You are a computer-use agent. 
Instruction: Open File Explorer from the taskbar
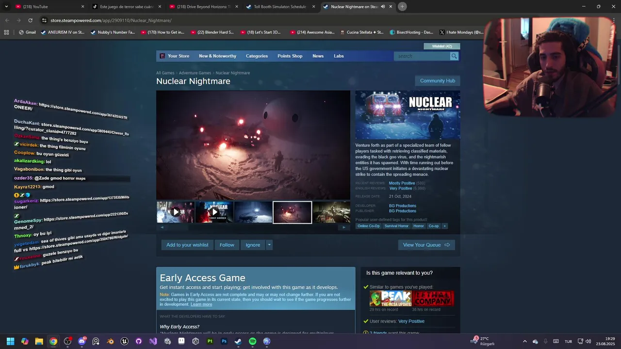point(39,341)
